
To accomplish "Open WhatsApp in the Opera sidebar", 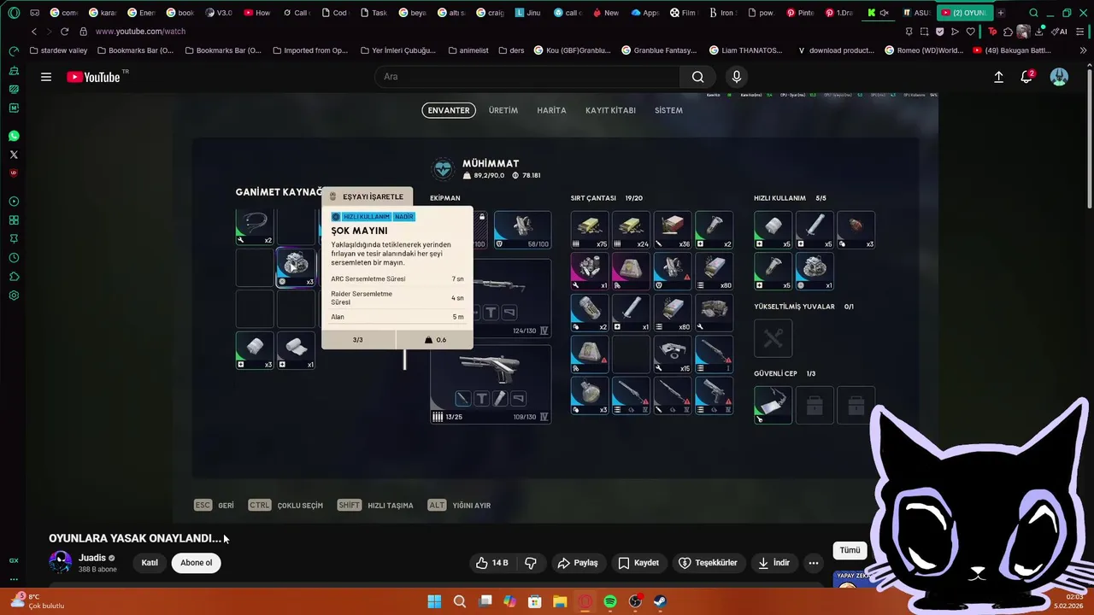I will click(14, 136).
